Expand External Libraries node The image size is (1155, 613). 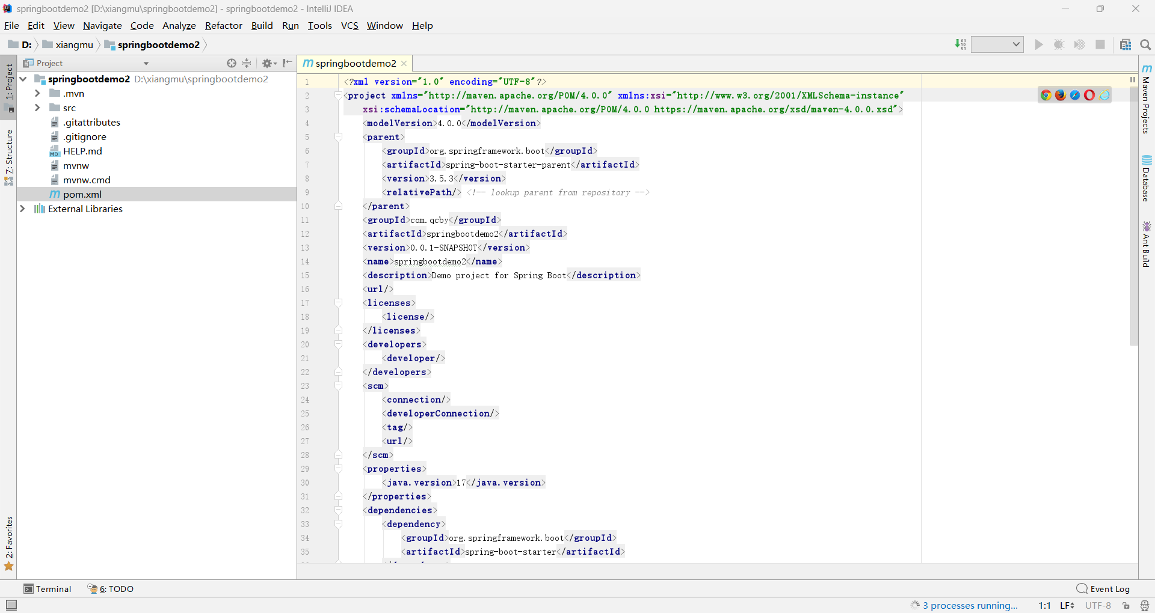pyautogui.click(x=23, y=209)
